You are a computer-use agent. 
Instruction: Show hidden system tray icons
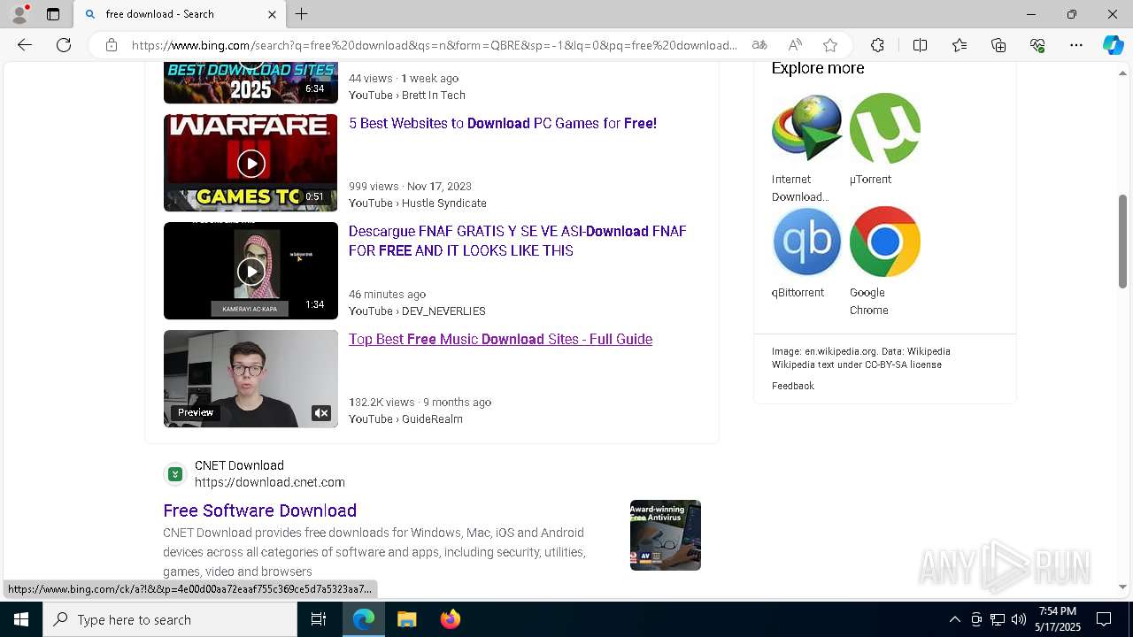point(954,619)
